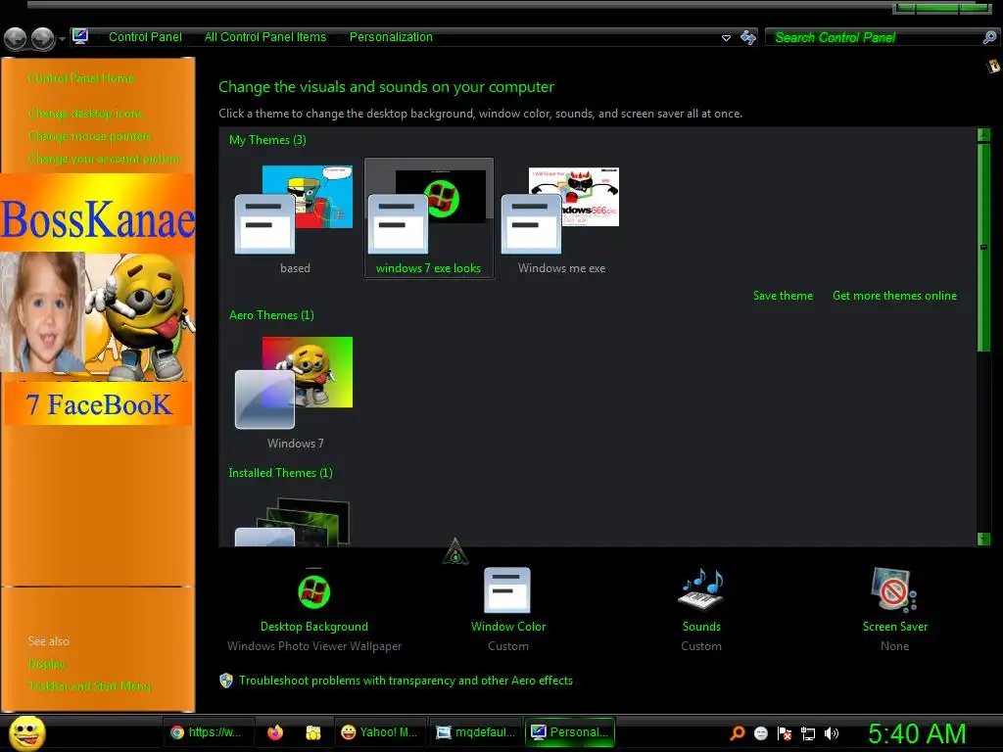Open help with the top-right help icon

pyautogui.click(x=993, y=66)
